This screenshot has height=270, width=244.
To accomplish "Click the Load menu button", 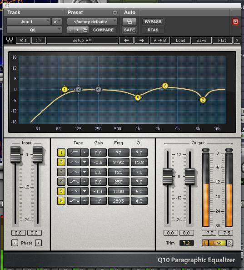I will 180,41.
